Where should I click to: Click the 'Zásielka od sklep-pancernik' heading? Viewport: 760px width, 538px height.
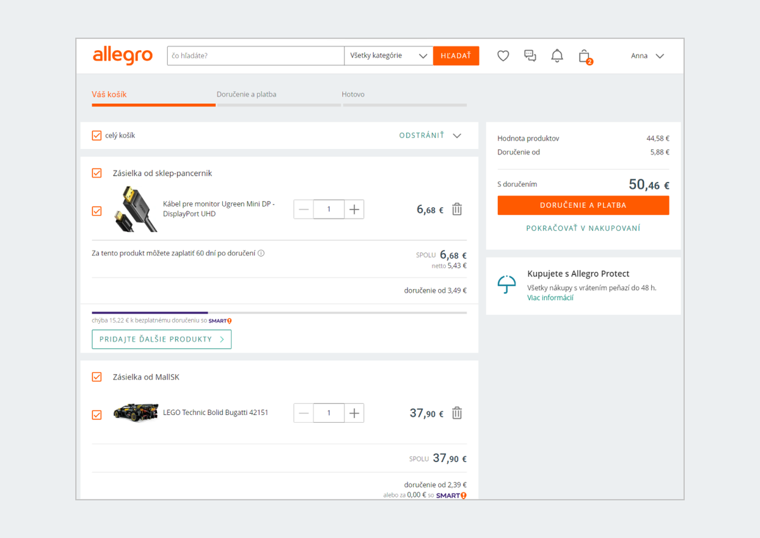point(162,173)
